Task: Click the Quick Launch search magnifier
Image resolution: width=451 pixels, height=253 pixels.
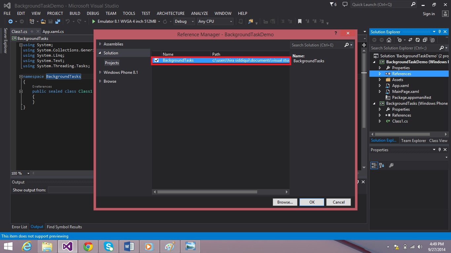Action: pos(413,4)
